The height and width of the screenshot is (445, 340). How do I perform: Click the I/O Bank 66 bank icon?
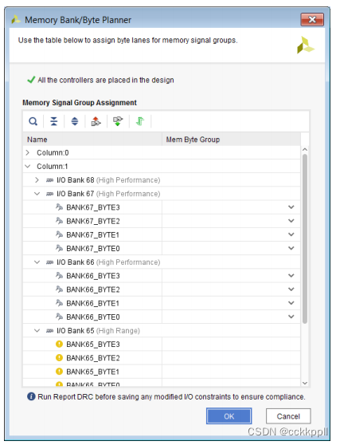click(x=49, y=262)
